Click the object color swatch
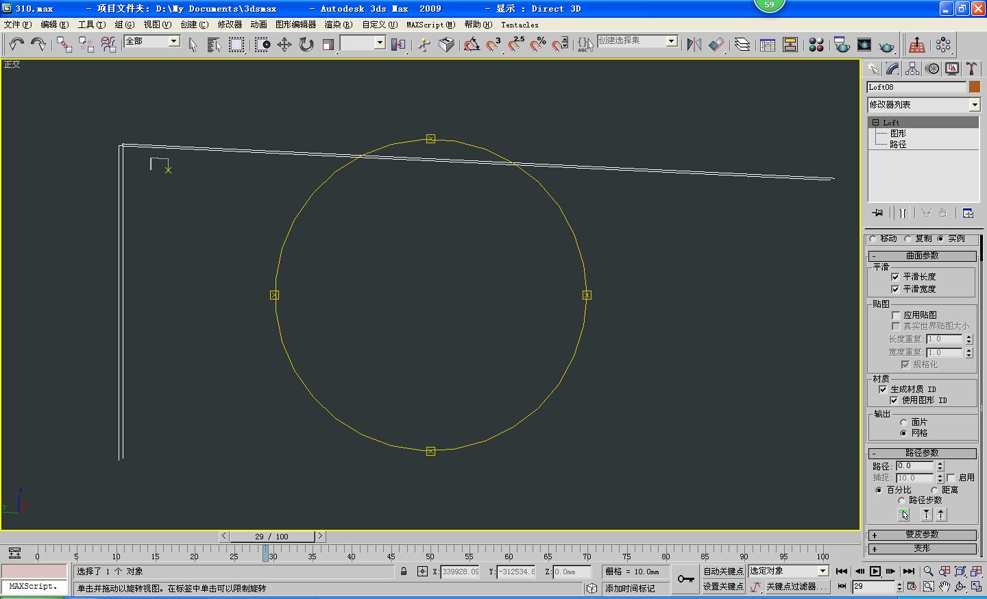 pos(975,87)
